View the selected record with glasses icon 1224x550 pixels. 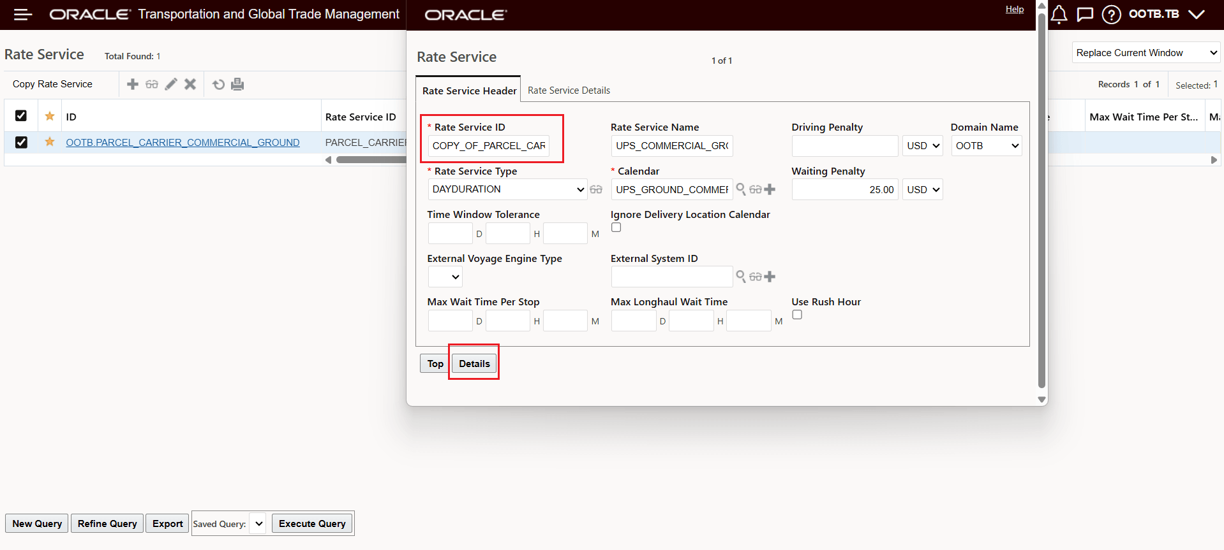[152, 84]
